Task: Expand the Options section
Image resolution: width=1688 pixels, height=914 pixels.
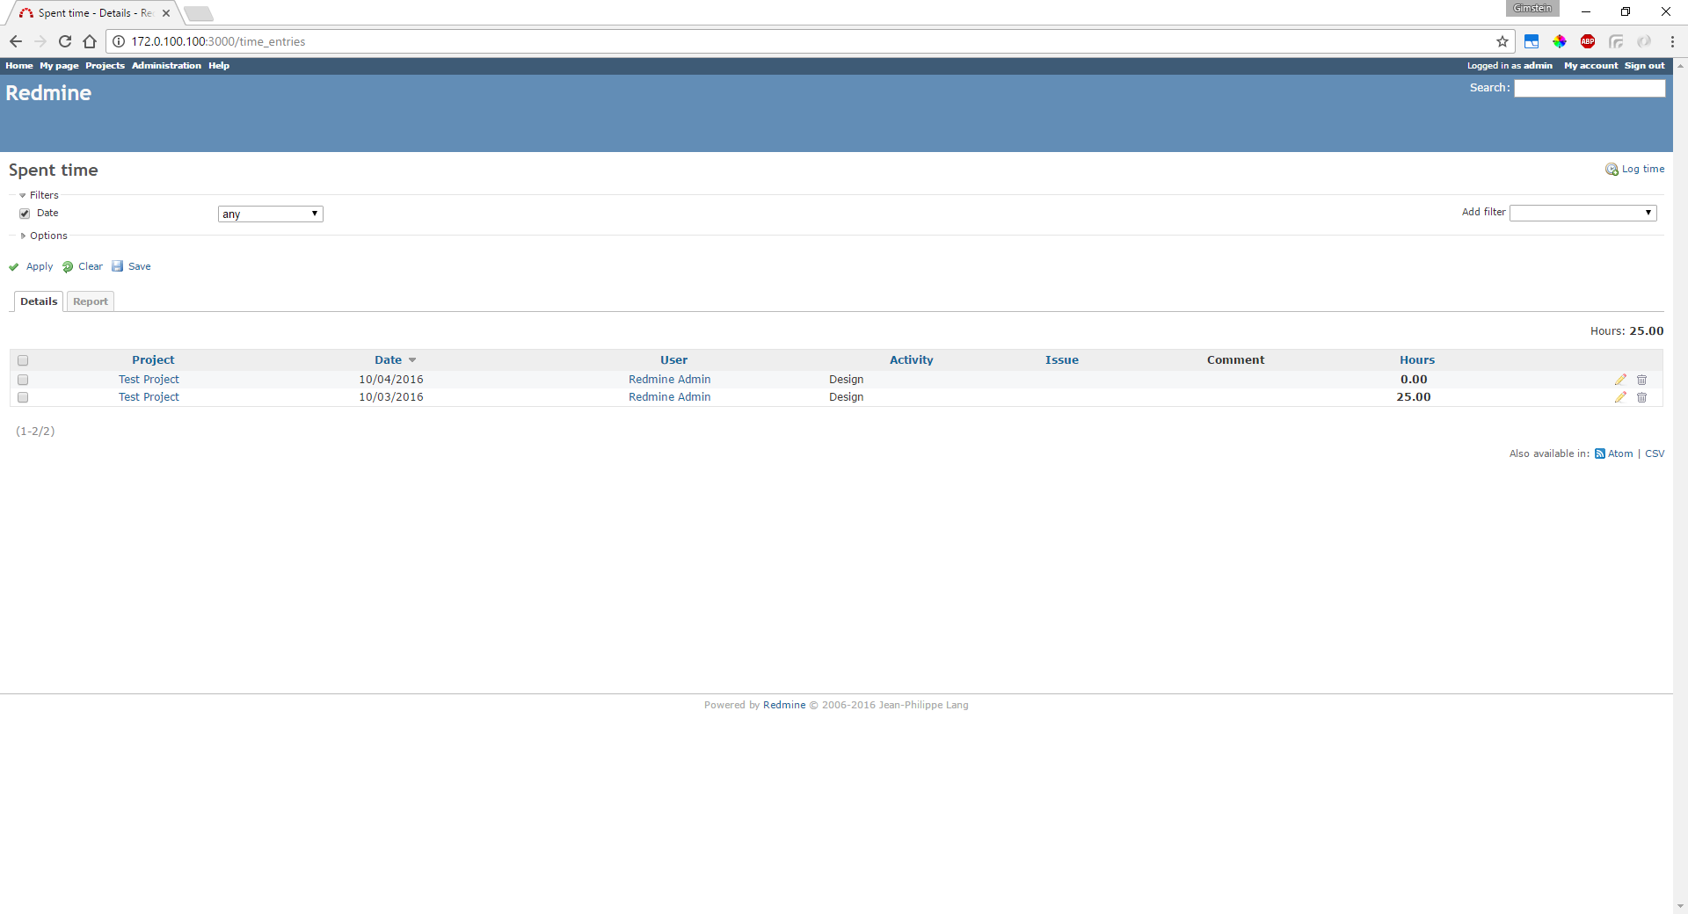Action: click(47, 236)
